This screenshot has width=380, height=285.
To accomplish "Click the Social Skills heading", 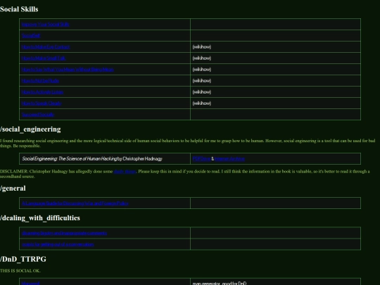I will coord(19,9).
